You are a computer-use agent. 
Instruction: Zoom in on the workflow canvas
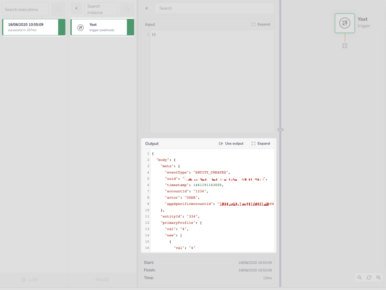[379, 278]
